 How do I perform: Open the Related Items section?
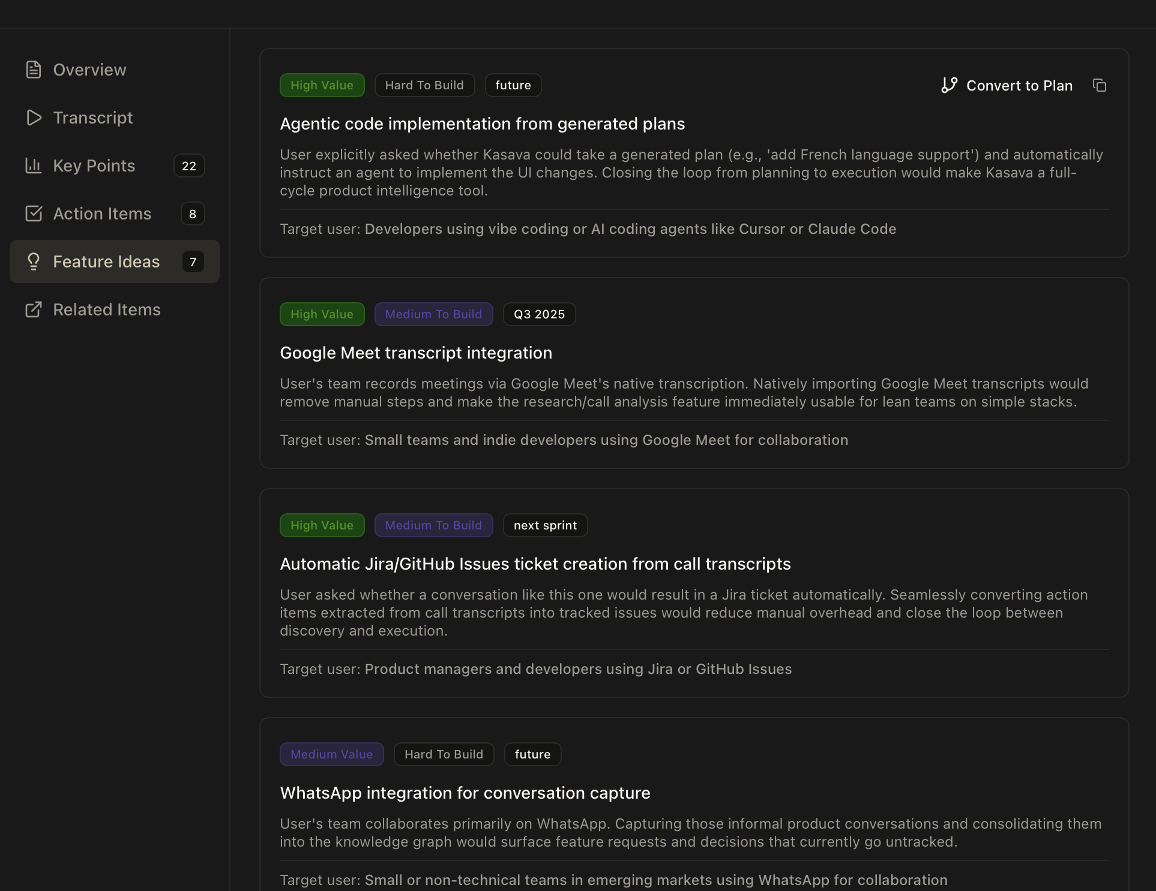107,309
